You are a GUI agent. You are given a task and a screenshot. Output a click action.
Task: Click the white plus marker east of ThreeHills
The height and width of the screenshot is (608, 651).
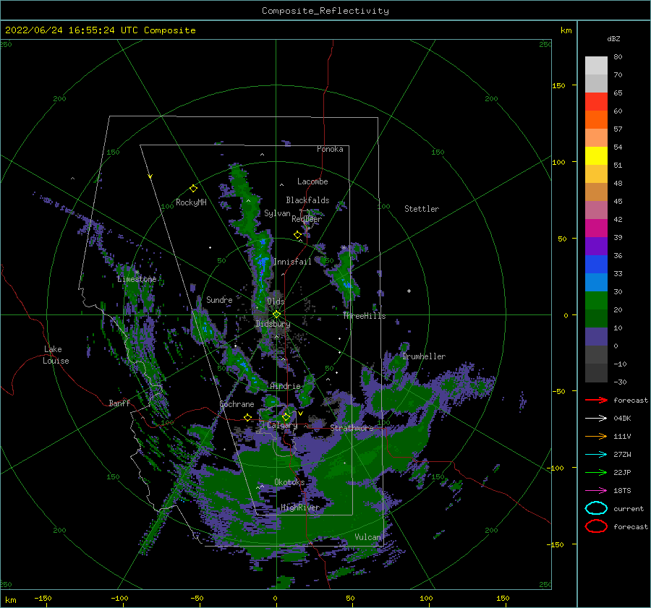[409, 291]
